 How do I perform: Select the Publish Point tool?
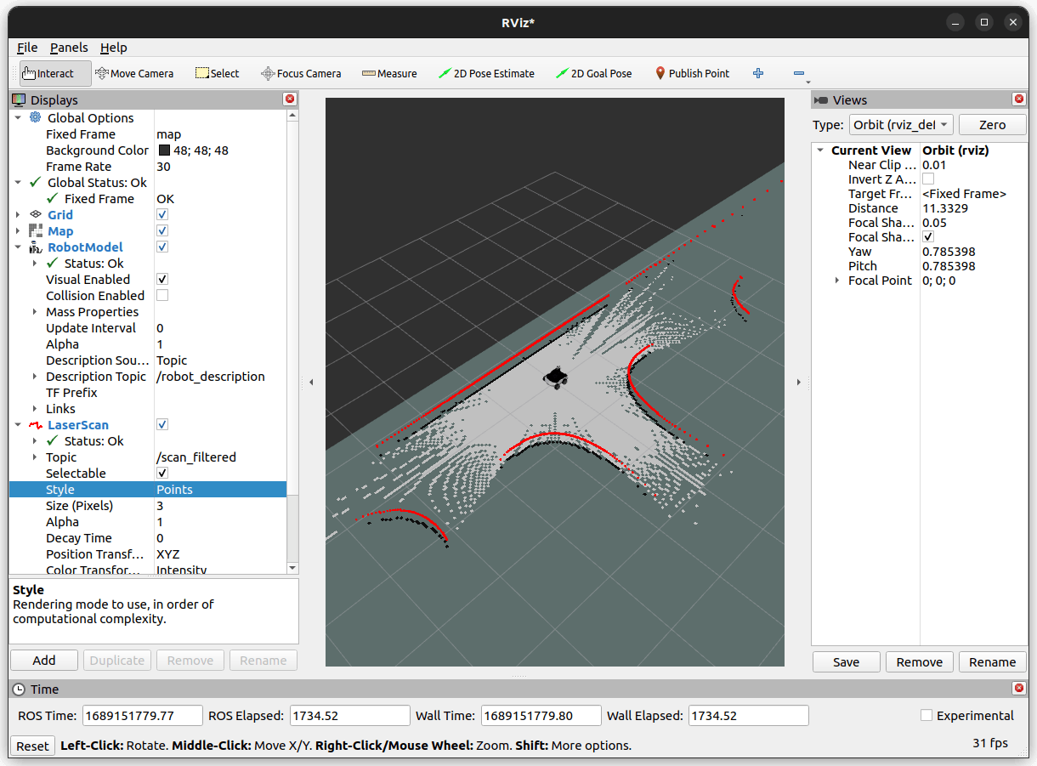point(692,74)
